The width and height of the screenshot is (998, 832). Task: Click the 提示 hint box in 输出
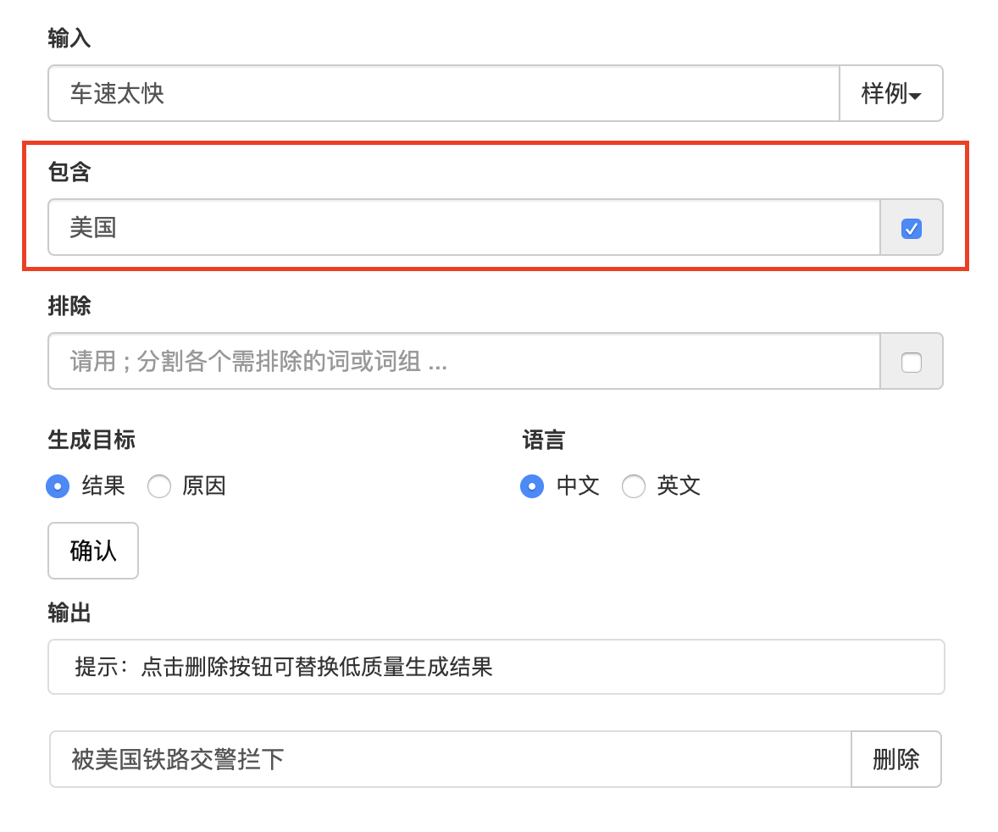[496, 667]
